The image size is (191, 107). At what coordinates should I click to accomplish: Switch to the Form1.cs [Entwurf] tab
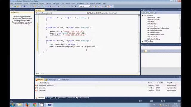(51, 10)
